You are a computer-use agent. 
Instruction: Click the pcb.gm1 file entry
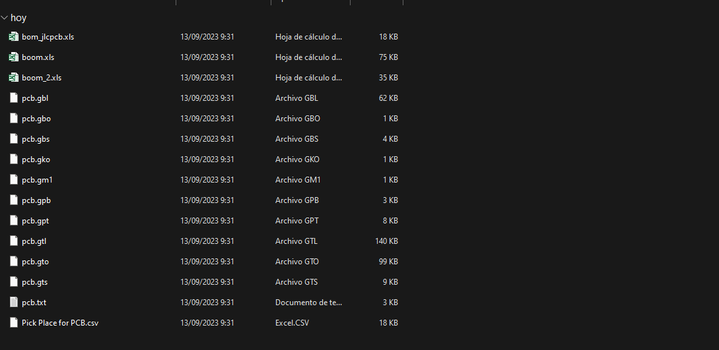(x=37, y=180)
